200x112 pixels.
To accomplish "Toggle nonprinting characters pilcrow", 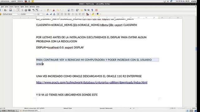I will 92,10.
